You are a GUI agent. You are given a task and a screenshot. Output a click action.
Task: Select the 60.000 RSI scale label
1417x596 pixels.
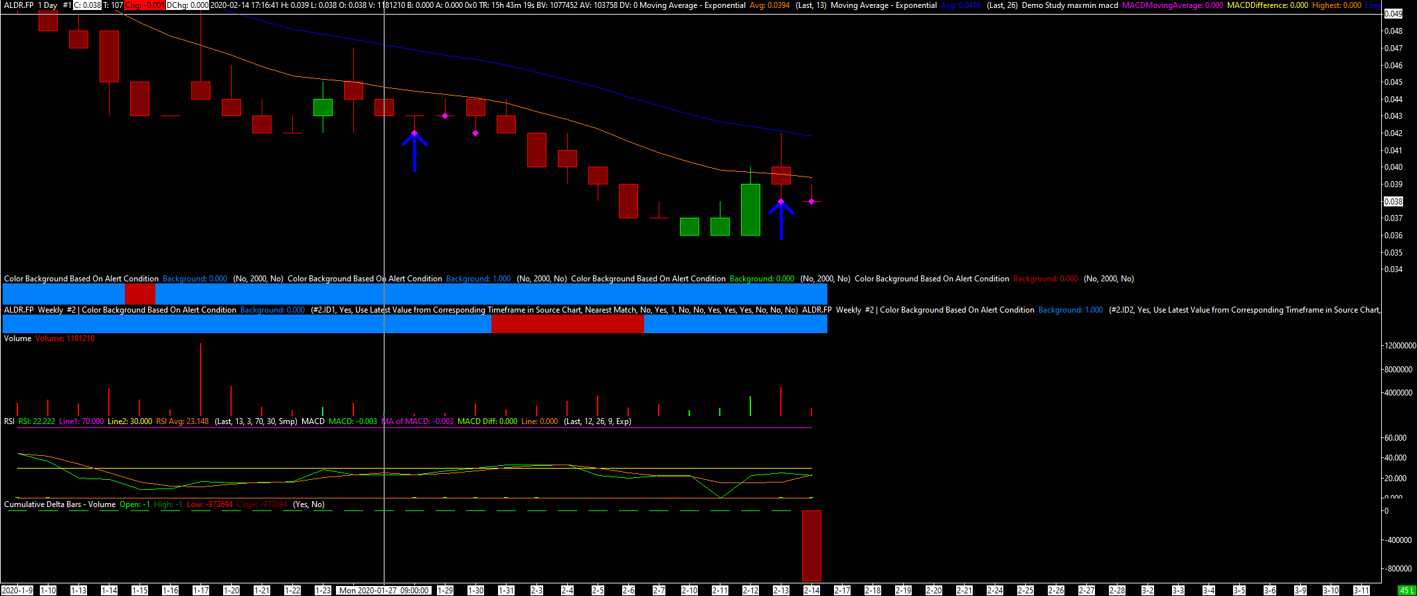click(x=1395, y=438)
